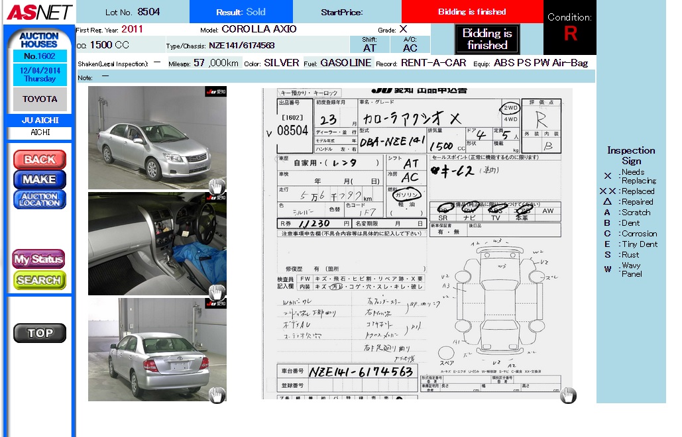Jump to TOP with black button
The height and width of the screenshot is (437, 682).
[x=40, y=333]
